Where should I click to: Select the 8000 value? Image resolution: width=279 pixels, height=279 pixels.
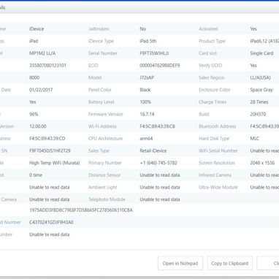click(x=34, y=77)
